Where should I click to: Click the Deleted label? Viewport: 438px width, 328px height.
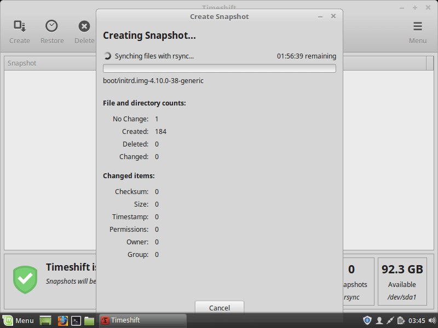[135, 144]
